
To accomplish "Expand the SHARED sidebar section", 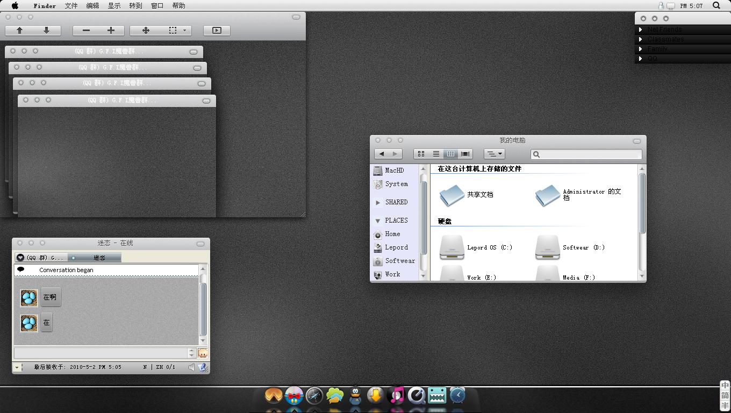I will (x=378, y=202).
